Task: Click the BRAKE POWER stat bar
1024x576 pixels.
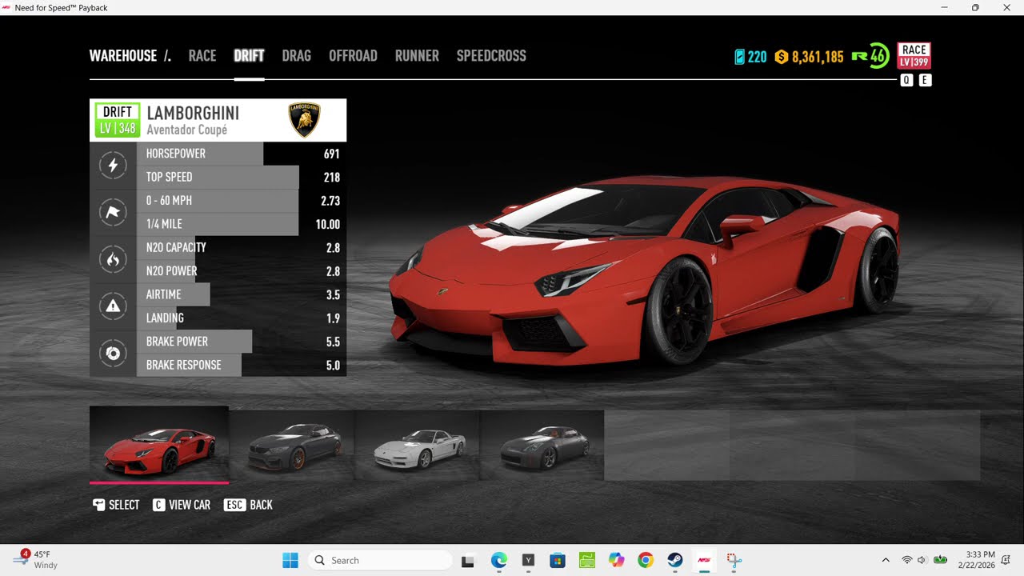Action: pyautogui.click(x=242, y=342)
